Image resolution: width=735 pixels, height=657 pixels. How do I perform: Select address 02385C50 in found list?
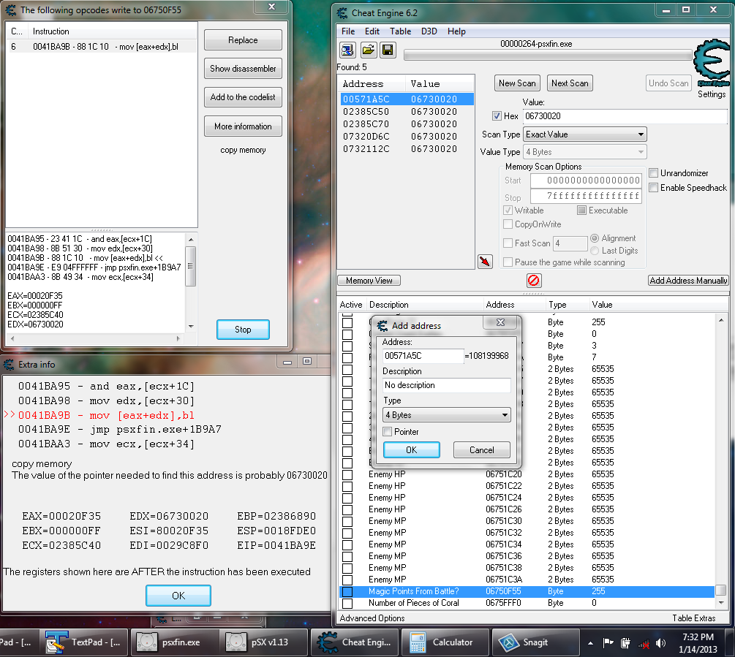(x=366, y=112)
